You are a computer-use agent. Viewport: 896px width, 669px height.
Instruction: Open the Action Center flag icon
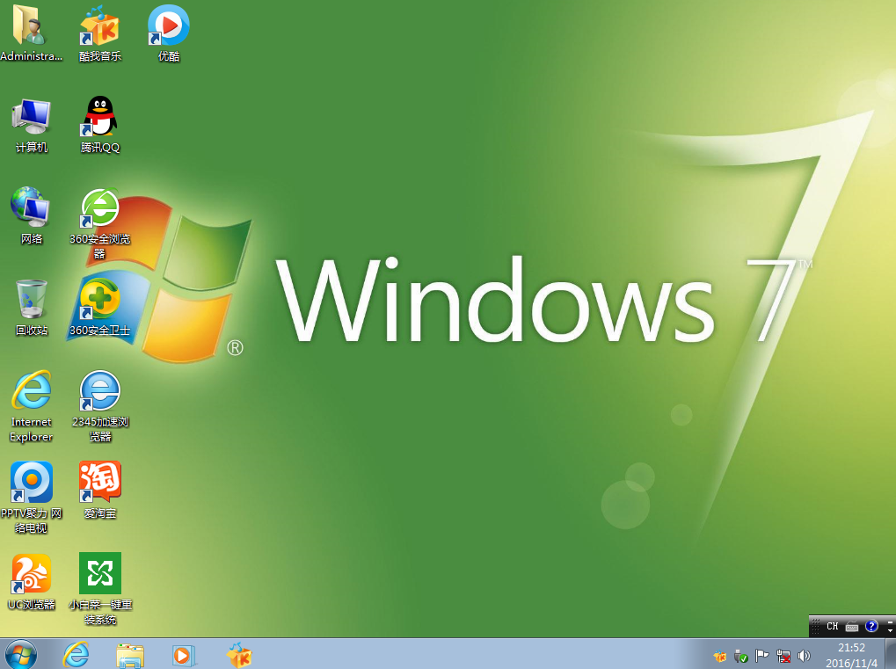click(761, 657)
